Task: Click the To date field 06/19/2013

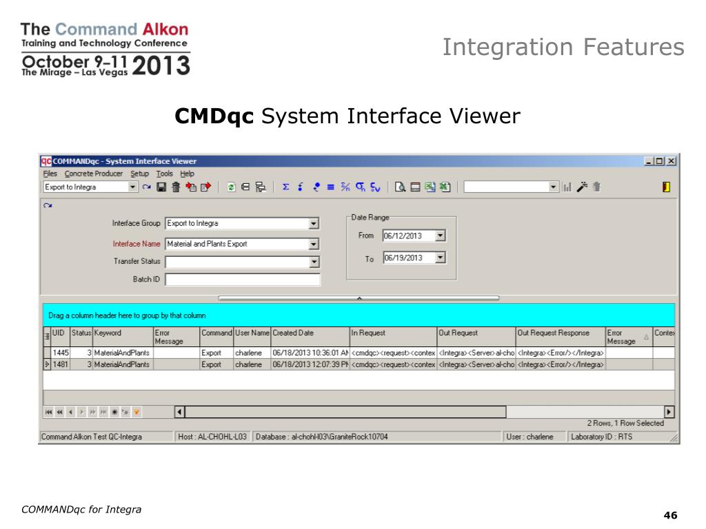Action: (410, 258)
